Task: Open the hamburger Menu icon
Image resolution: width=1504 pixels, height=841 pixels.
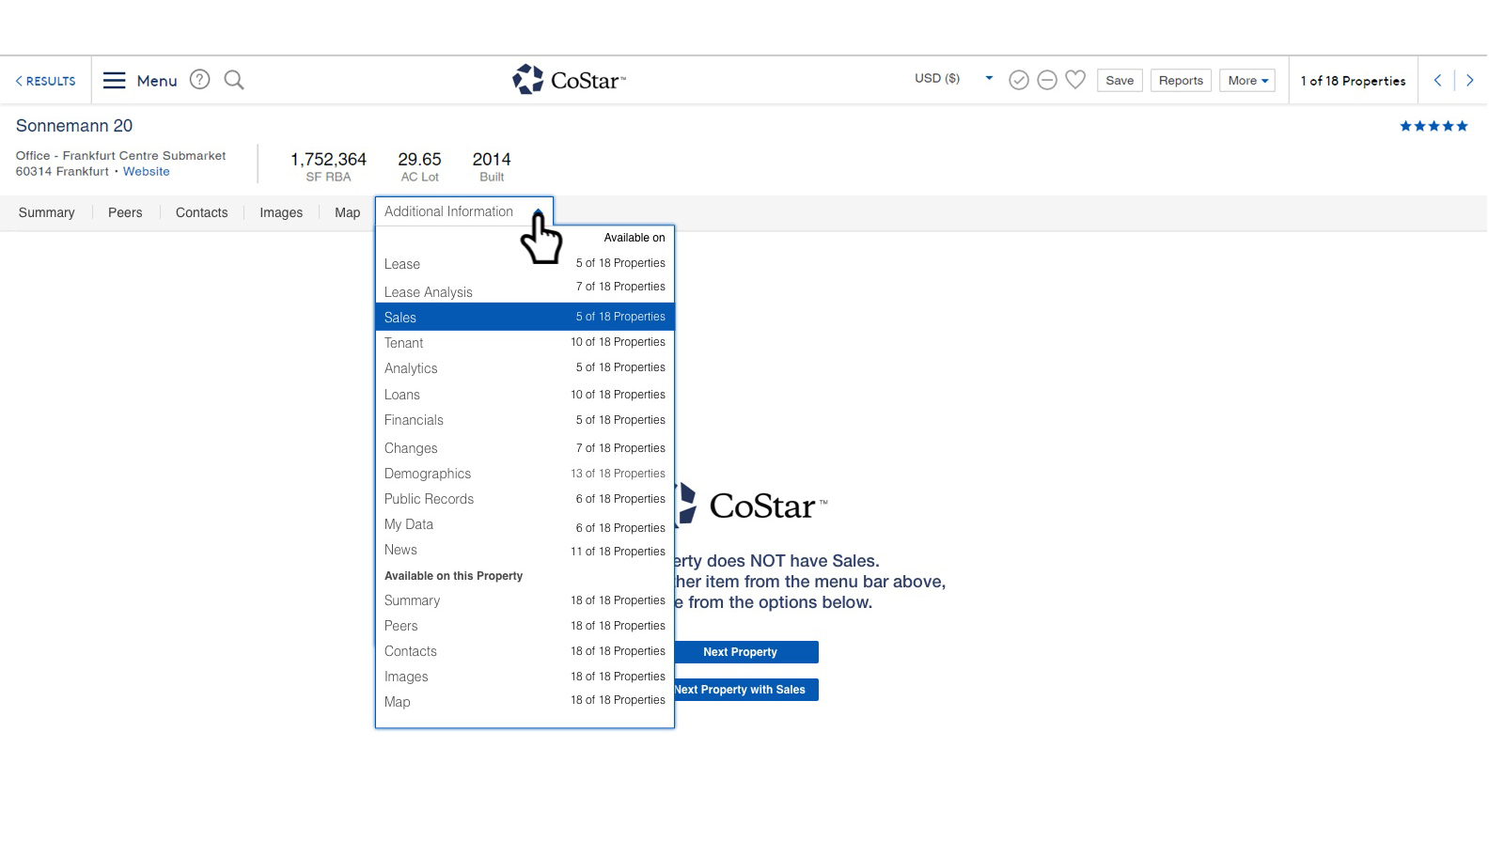Action: (x=114, y=81)
